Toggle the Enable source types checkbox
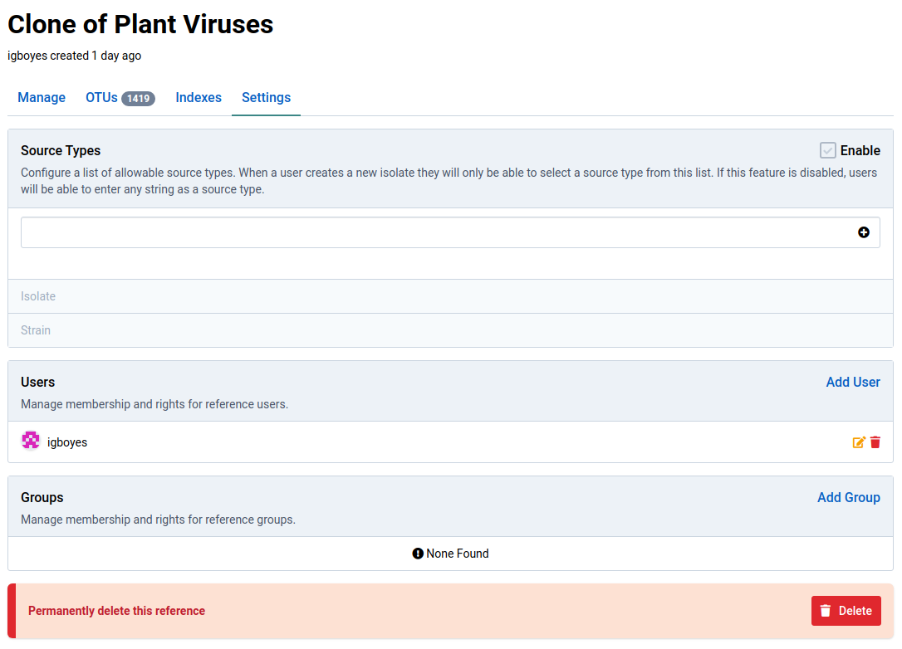Image resolution: width=902 pixels, height=649 pixels. tap(828, 150)
